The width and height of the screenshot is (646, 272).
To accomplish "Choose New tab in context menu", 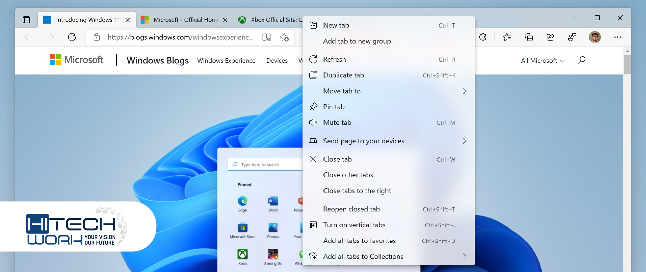I will (388, 25).
